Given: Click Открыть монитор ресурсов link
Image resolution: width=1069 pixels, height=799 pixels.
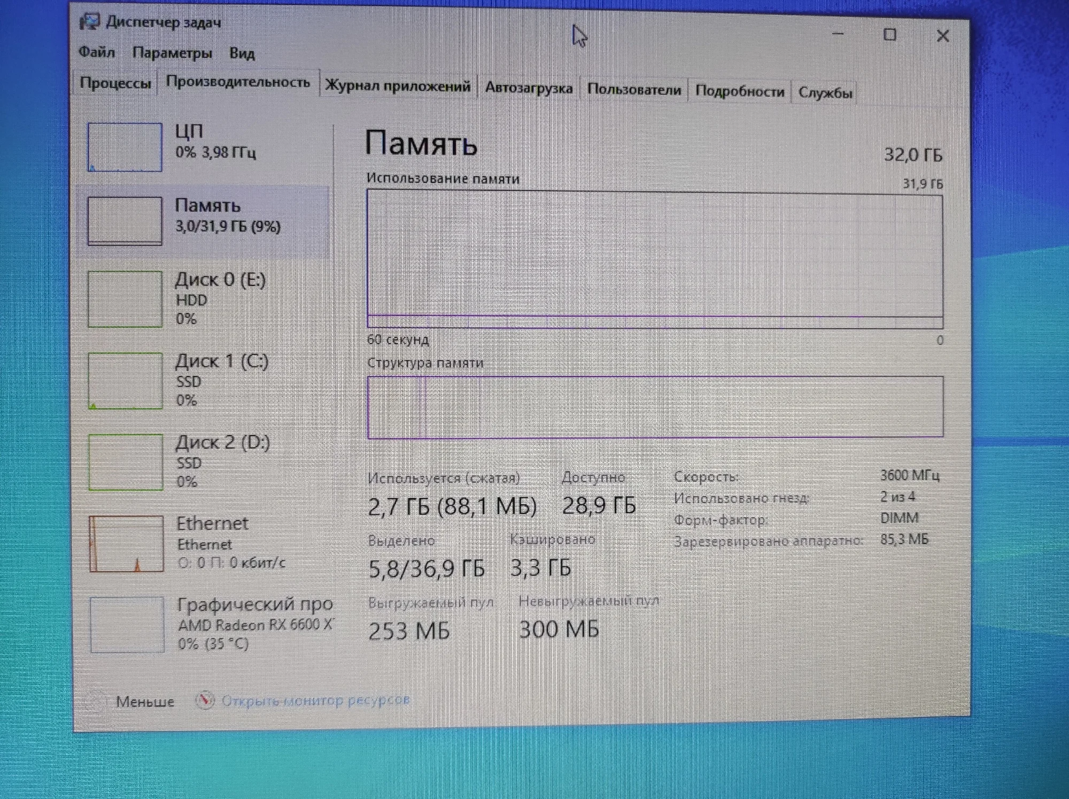Looking at the screenshot, I should 315,700.
